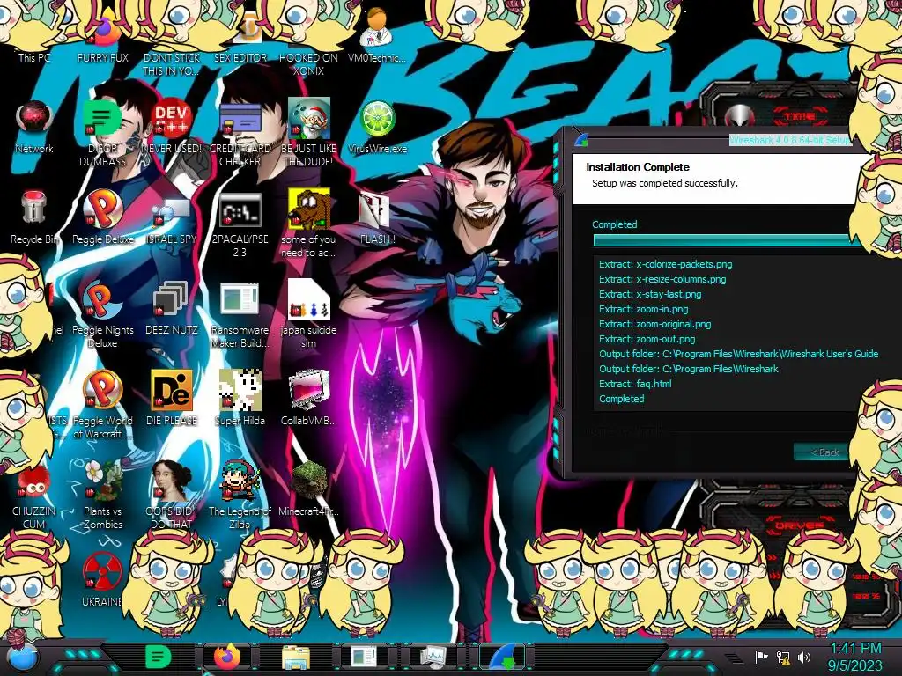Open the Action Center flag in the tray
This screenshot has width=902, height=676.
(x=761, y=657)
